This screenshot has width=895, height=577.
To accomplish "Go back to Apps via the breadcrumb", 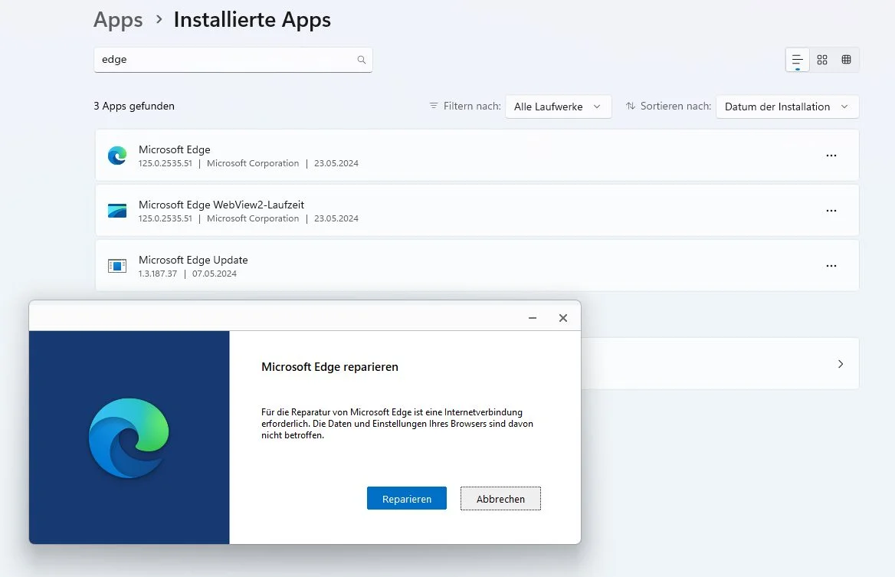I will 118,20.
